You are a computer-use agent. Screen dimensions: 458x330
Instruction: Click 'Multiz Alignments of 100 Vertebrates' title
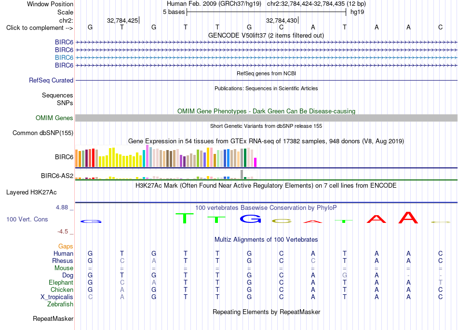point(266,240)
